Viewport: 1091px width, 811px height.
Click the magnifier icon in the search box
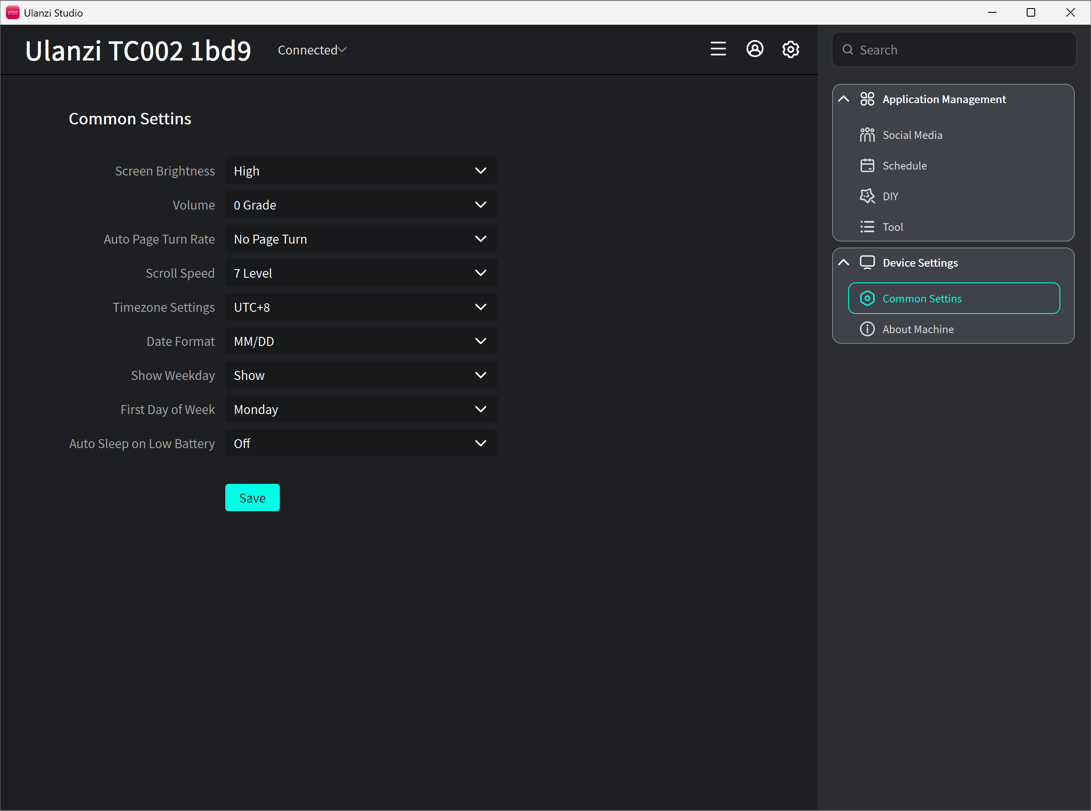pos(847,49)
